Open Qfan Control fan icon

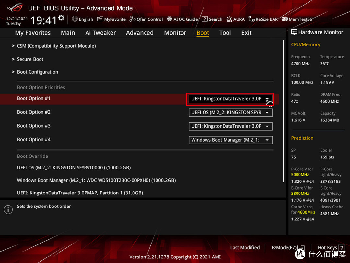(x=132, y=19)
